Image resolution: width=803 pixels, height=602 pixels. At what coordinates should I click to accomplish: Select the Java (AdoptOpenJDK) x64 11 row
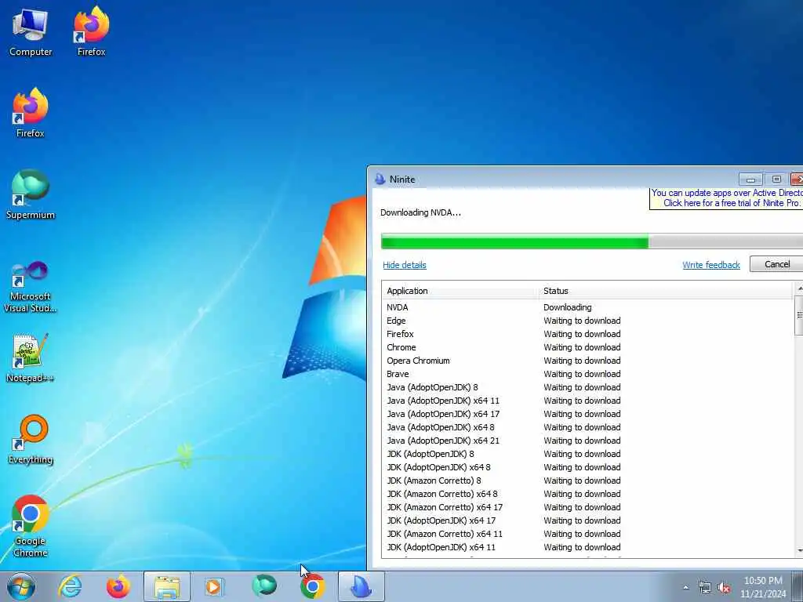(x=587, y=401)
